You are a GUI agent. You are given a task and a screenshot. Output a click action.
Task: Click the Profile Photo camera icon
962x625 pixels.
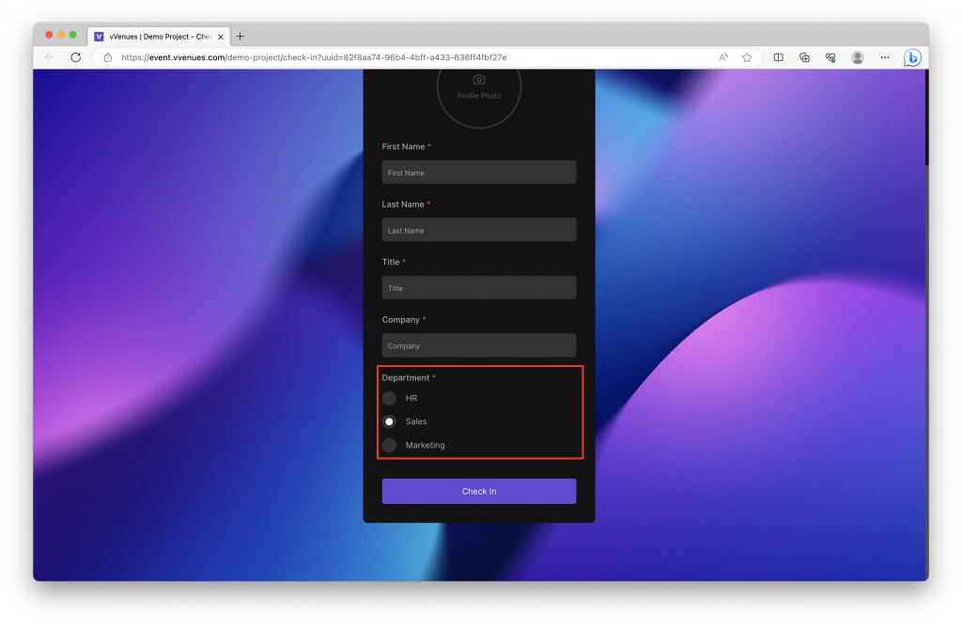pyautogui.click(x=479, y=80)
